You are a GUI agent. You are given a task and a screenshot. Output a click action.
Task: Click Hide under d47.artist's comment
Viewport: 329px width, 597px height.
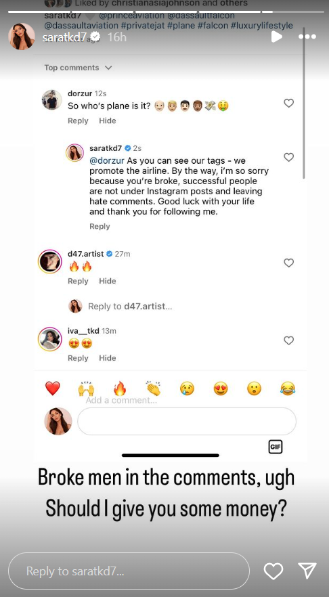pyautogui.click(x=108, y=281)
